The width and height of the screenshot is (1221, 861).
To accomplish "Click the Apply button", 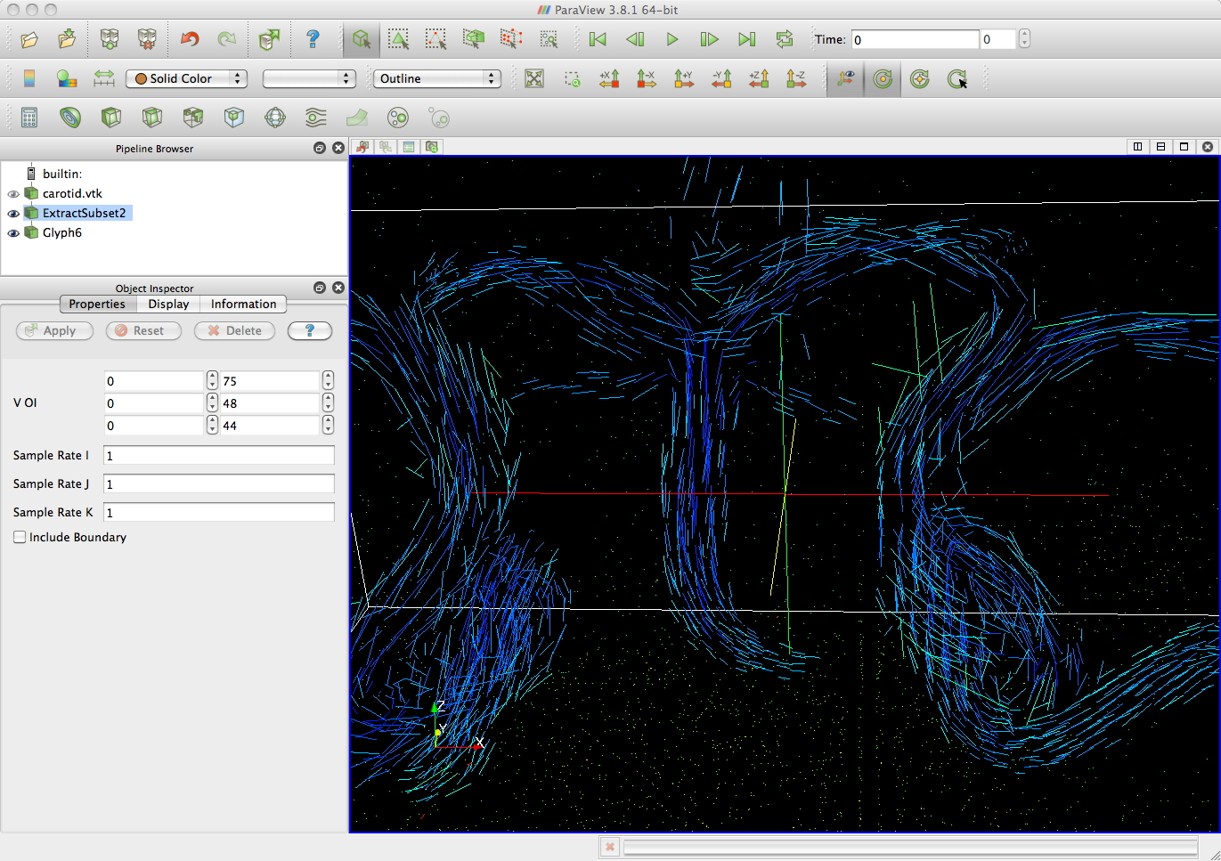I will (x=54, y=330).
